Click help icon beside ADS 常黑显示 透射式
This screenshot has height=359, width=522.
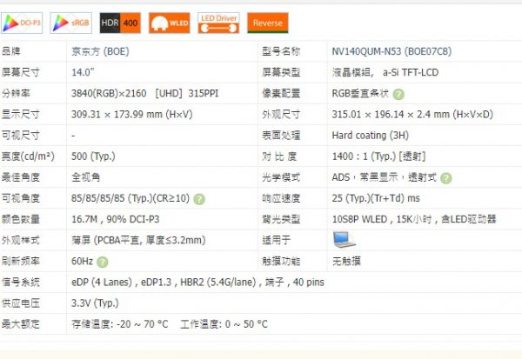(x=446, y=178)
